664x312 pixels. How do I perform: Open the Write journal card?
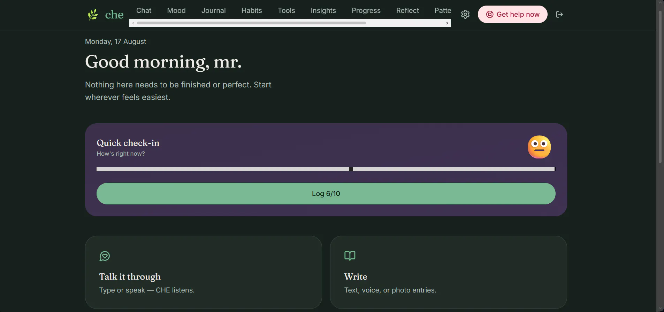[449, 272]
